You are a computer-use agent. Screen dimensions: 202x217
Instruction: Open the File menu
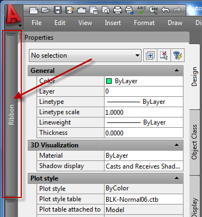pos(36,23)
